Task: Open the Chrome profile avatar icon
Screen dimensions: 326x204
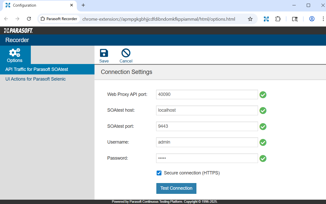Action: tap(312, 19)
